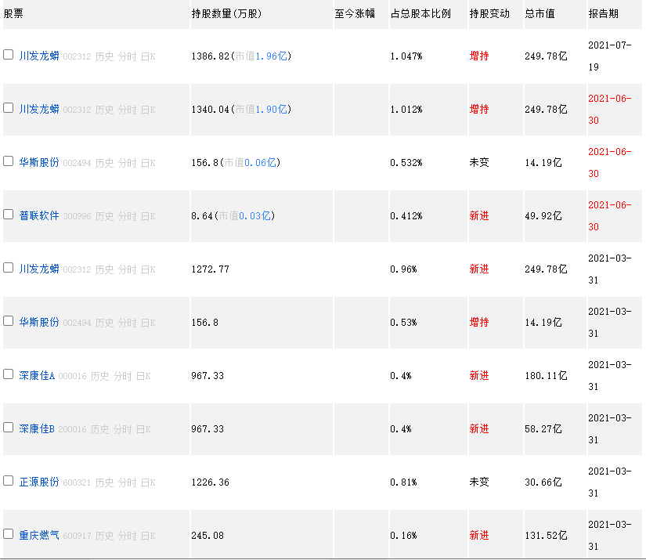Image resolution: width=646 pixels, height=560 pixels.
Task: Click the 持股数量(万股) column header
Action: tap(226, 13)
